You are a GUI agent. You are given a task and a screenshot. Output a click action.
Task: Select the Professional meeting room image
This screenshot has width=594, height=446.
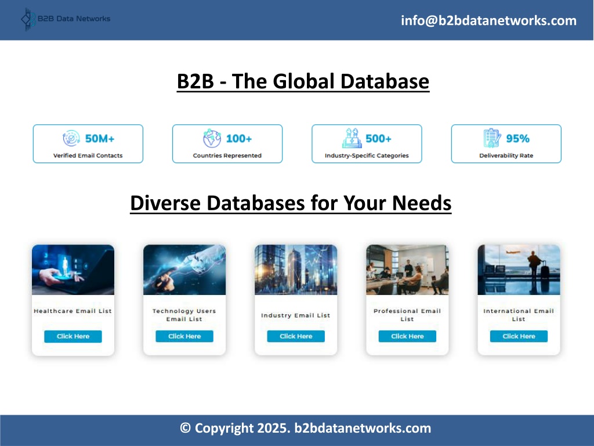coord(407,269)
